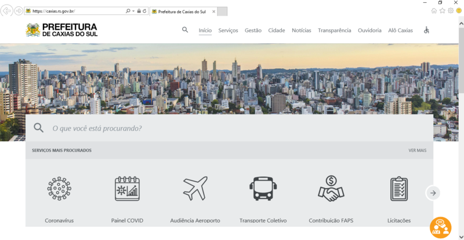Close the Prefeitura de Caxias do Sul tab
Image resolution: width=464 pixels, height=240 pixels.
(213, 12)
